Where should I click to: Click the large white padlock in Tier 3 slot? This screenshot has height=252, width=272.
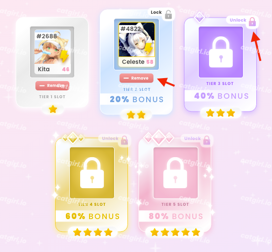(221, 52)
